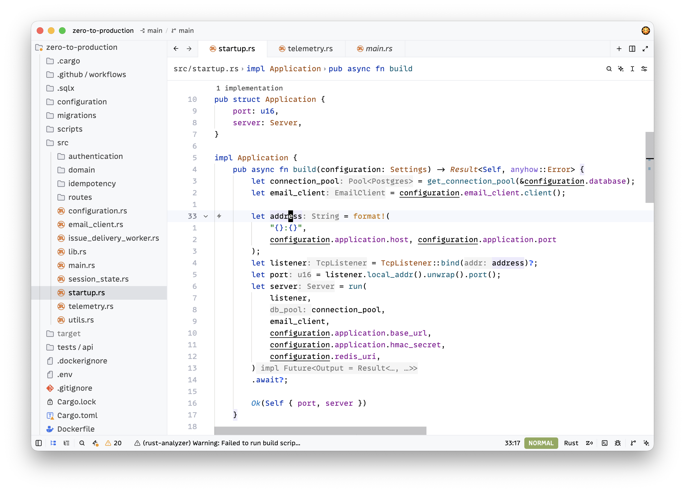Click the vertical editor scrollbar thumb
The height and width of the screenshot is (492, 685).
(649, 167)
